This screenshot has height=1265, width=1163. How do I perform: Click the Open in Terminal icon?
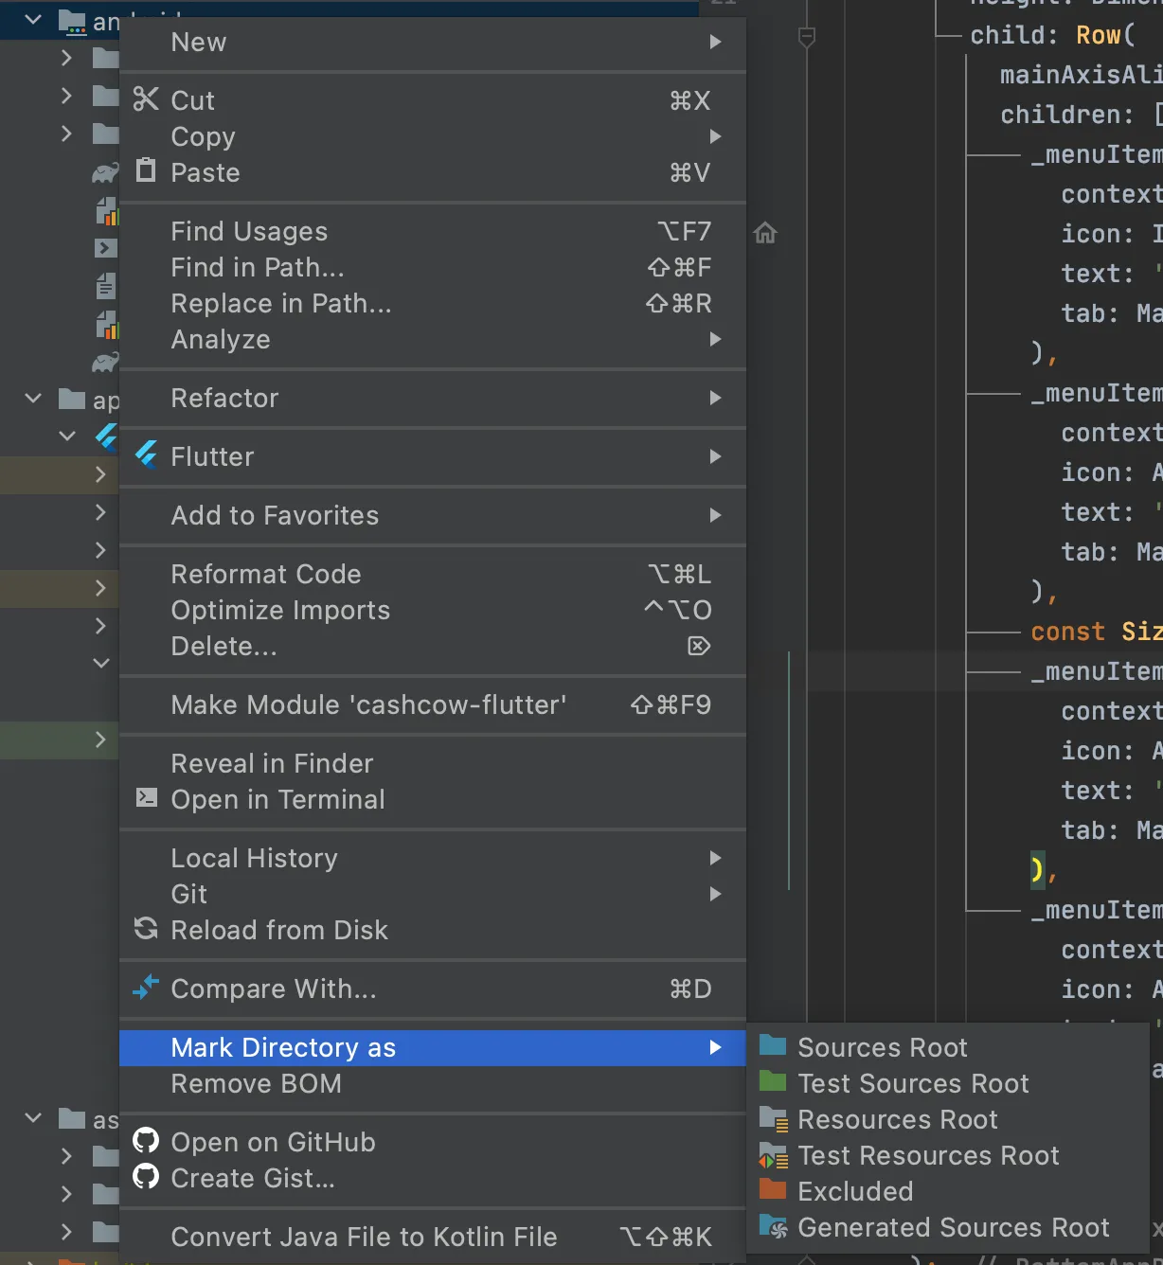coord(146,798)
